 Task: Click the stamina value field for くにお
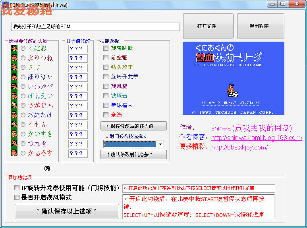pyautogui.click(x=78, y=48)
